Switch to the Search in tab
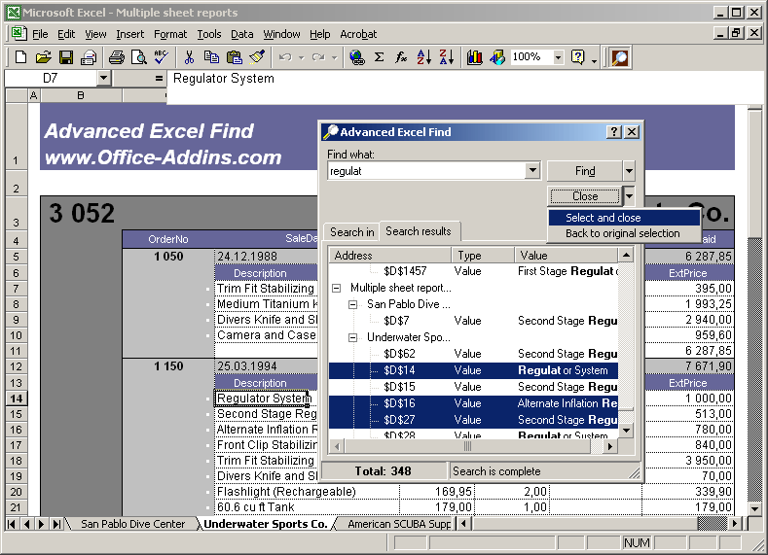Image resolution: width=768 pixels, height=555 pixels. click(351, 232)
